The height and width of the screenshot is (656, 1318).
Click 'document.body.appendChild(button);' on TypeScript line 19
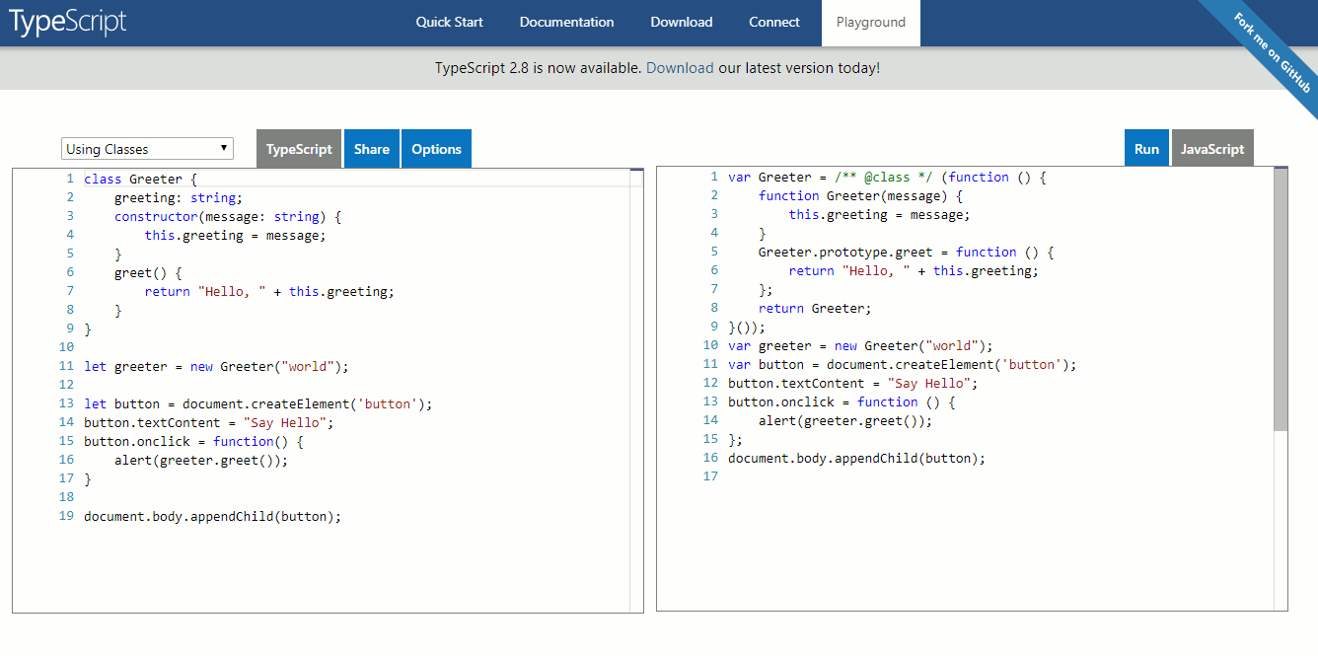[213, 516]
